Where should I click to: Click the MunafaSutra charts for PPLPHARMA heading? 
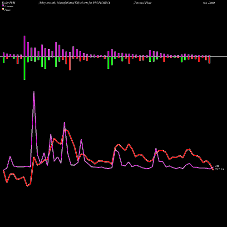coord(74,3)
